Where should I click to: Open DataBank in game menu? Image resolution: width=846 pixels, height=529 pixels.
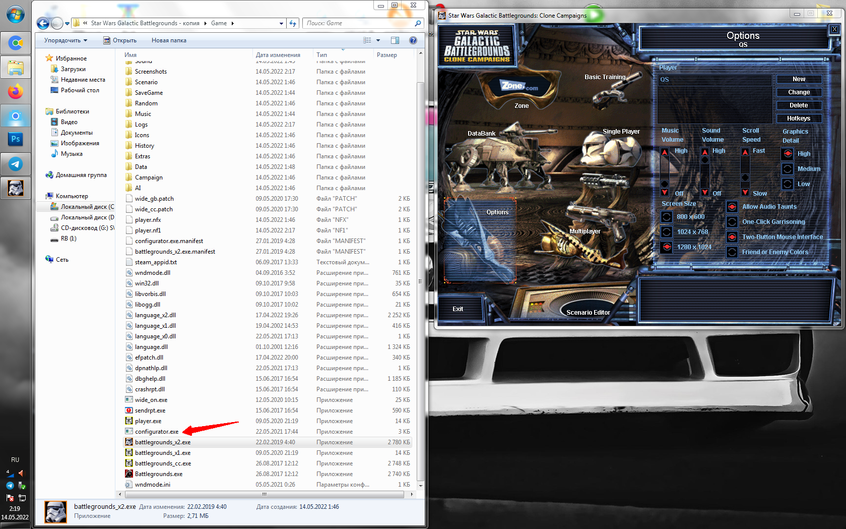coord(481,134)
